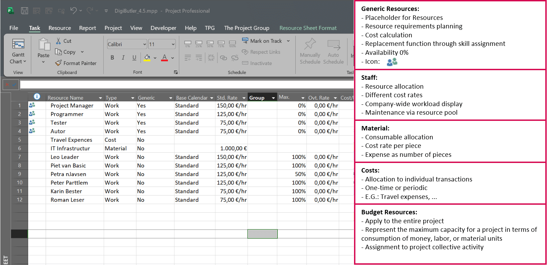
Task: Open the Calibri font name dropdown
Action: pyautogui.click(x=145, y=44)
